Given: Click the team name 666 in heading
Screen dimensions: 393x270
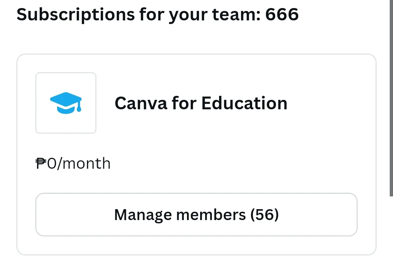Looking at the screenshot, I should point(282,14).
